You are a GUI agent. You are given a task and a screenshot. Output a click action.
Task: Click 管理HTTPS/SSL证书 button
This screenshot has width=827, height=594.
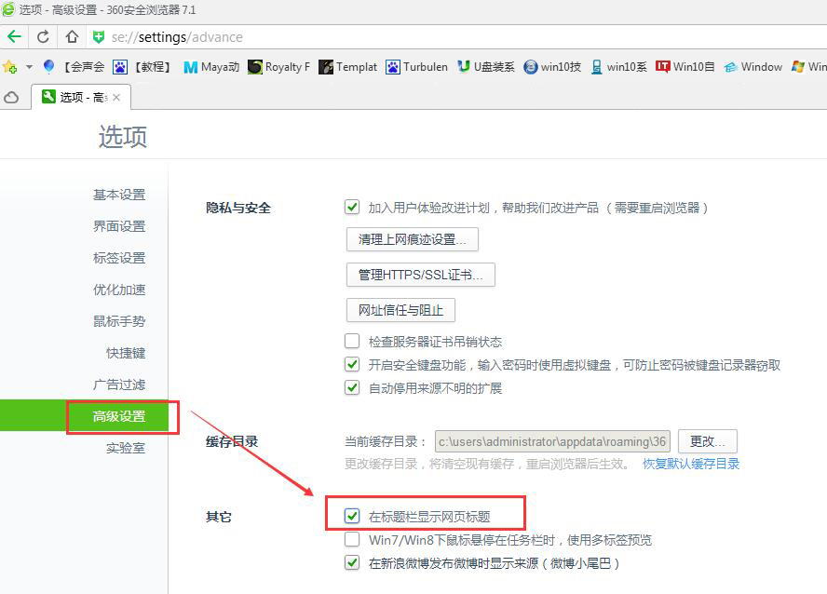(420, 275)
